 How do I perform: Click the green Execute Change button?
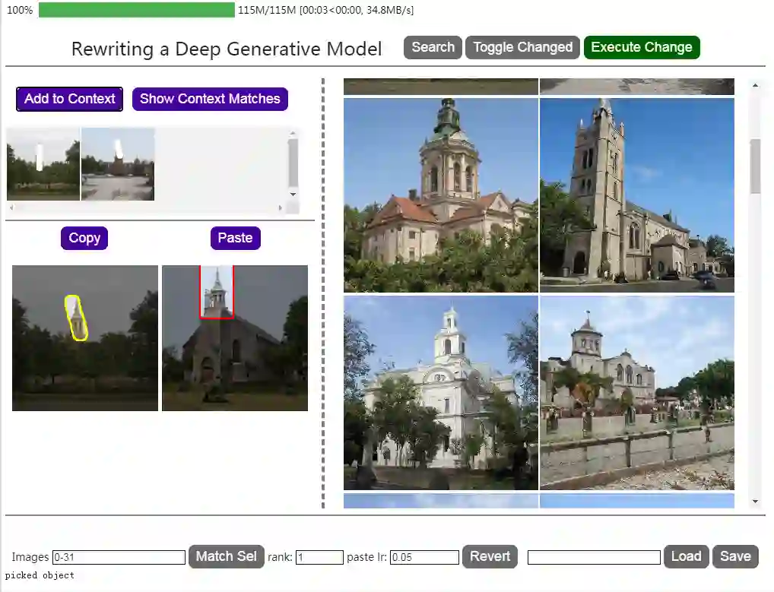tap(641, 47)
